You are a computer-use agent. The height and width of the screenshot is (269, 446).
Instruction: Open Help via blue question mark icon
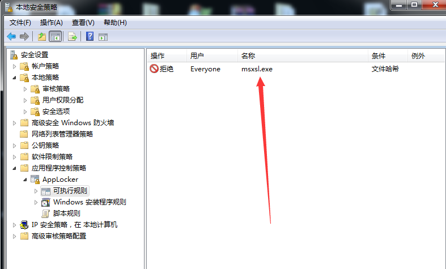tap(90, 36)
